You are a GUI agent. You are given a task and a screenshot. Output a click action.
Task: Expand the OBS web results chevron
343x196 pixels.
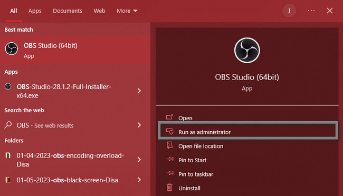point(139,125)
